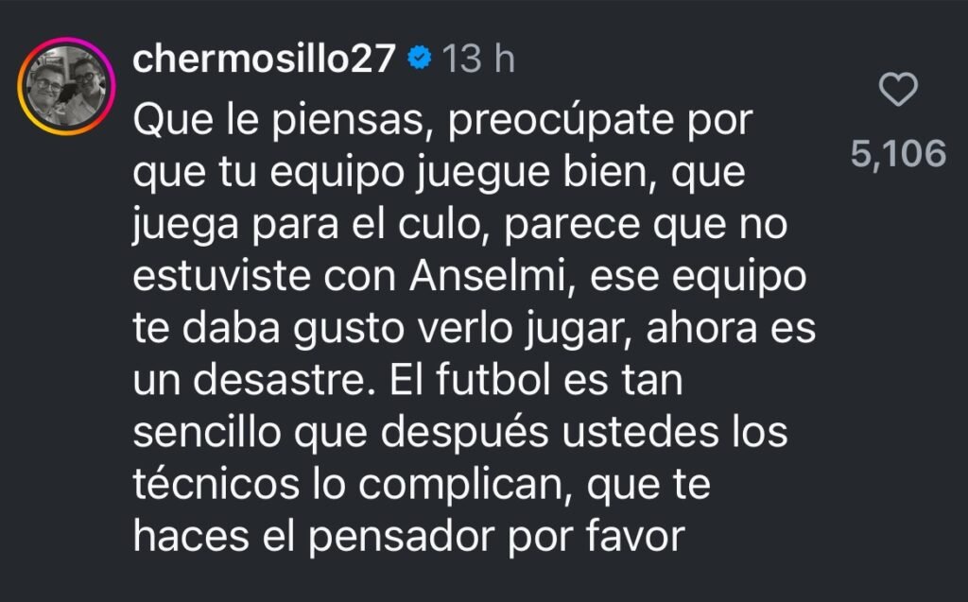Like the comment with the heart icon
968x602 pixels.
(898, 91)
